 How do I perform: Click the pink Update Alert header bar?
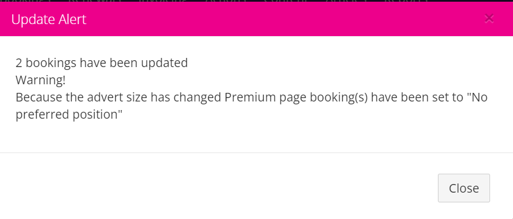[257, 19]
